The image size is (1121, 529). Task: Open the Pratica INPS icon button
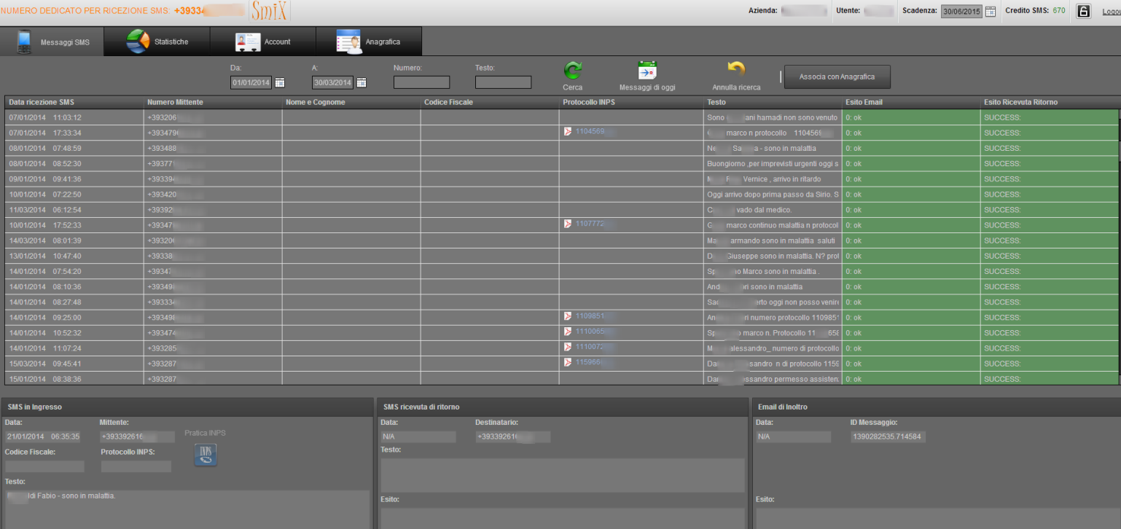coord(205,455)
